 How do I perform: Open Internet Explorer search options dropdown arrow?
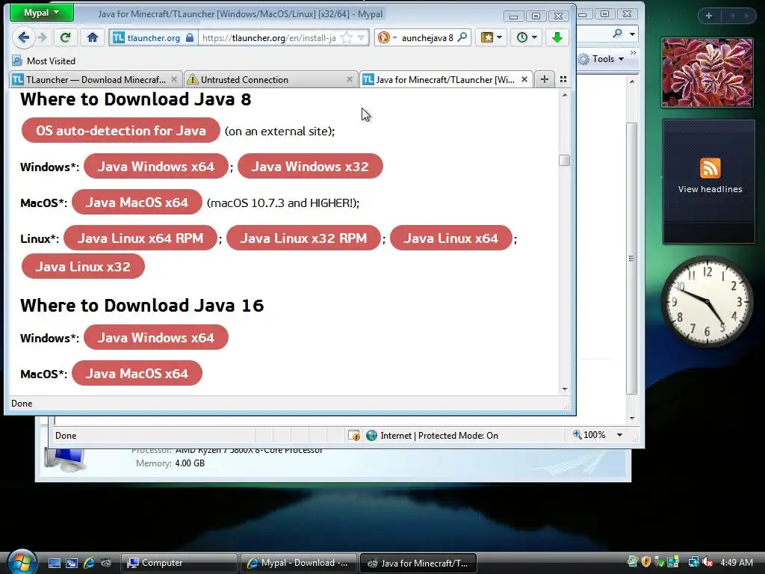(x=632, y=34)
